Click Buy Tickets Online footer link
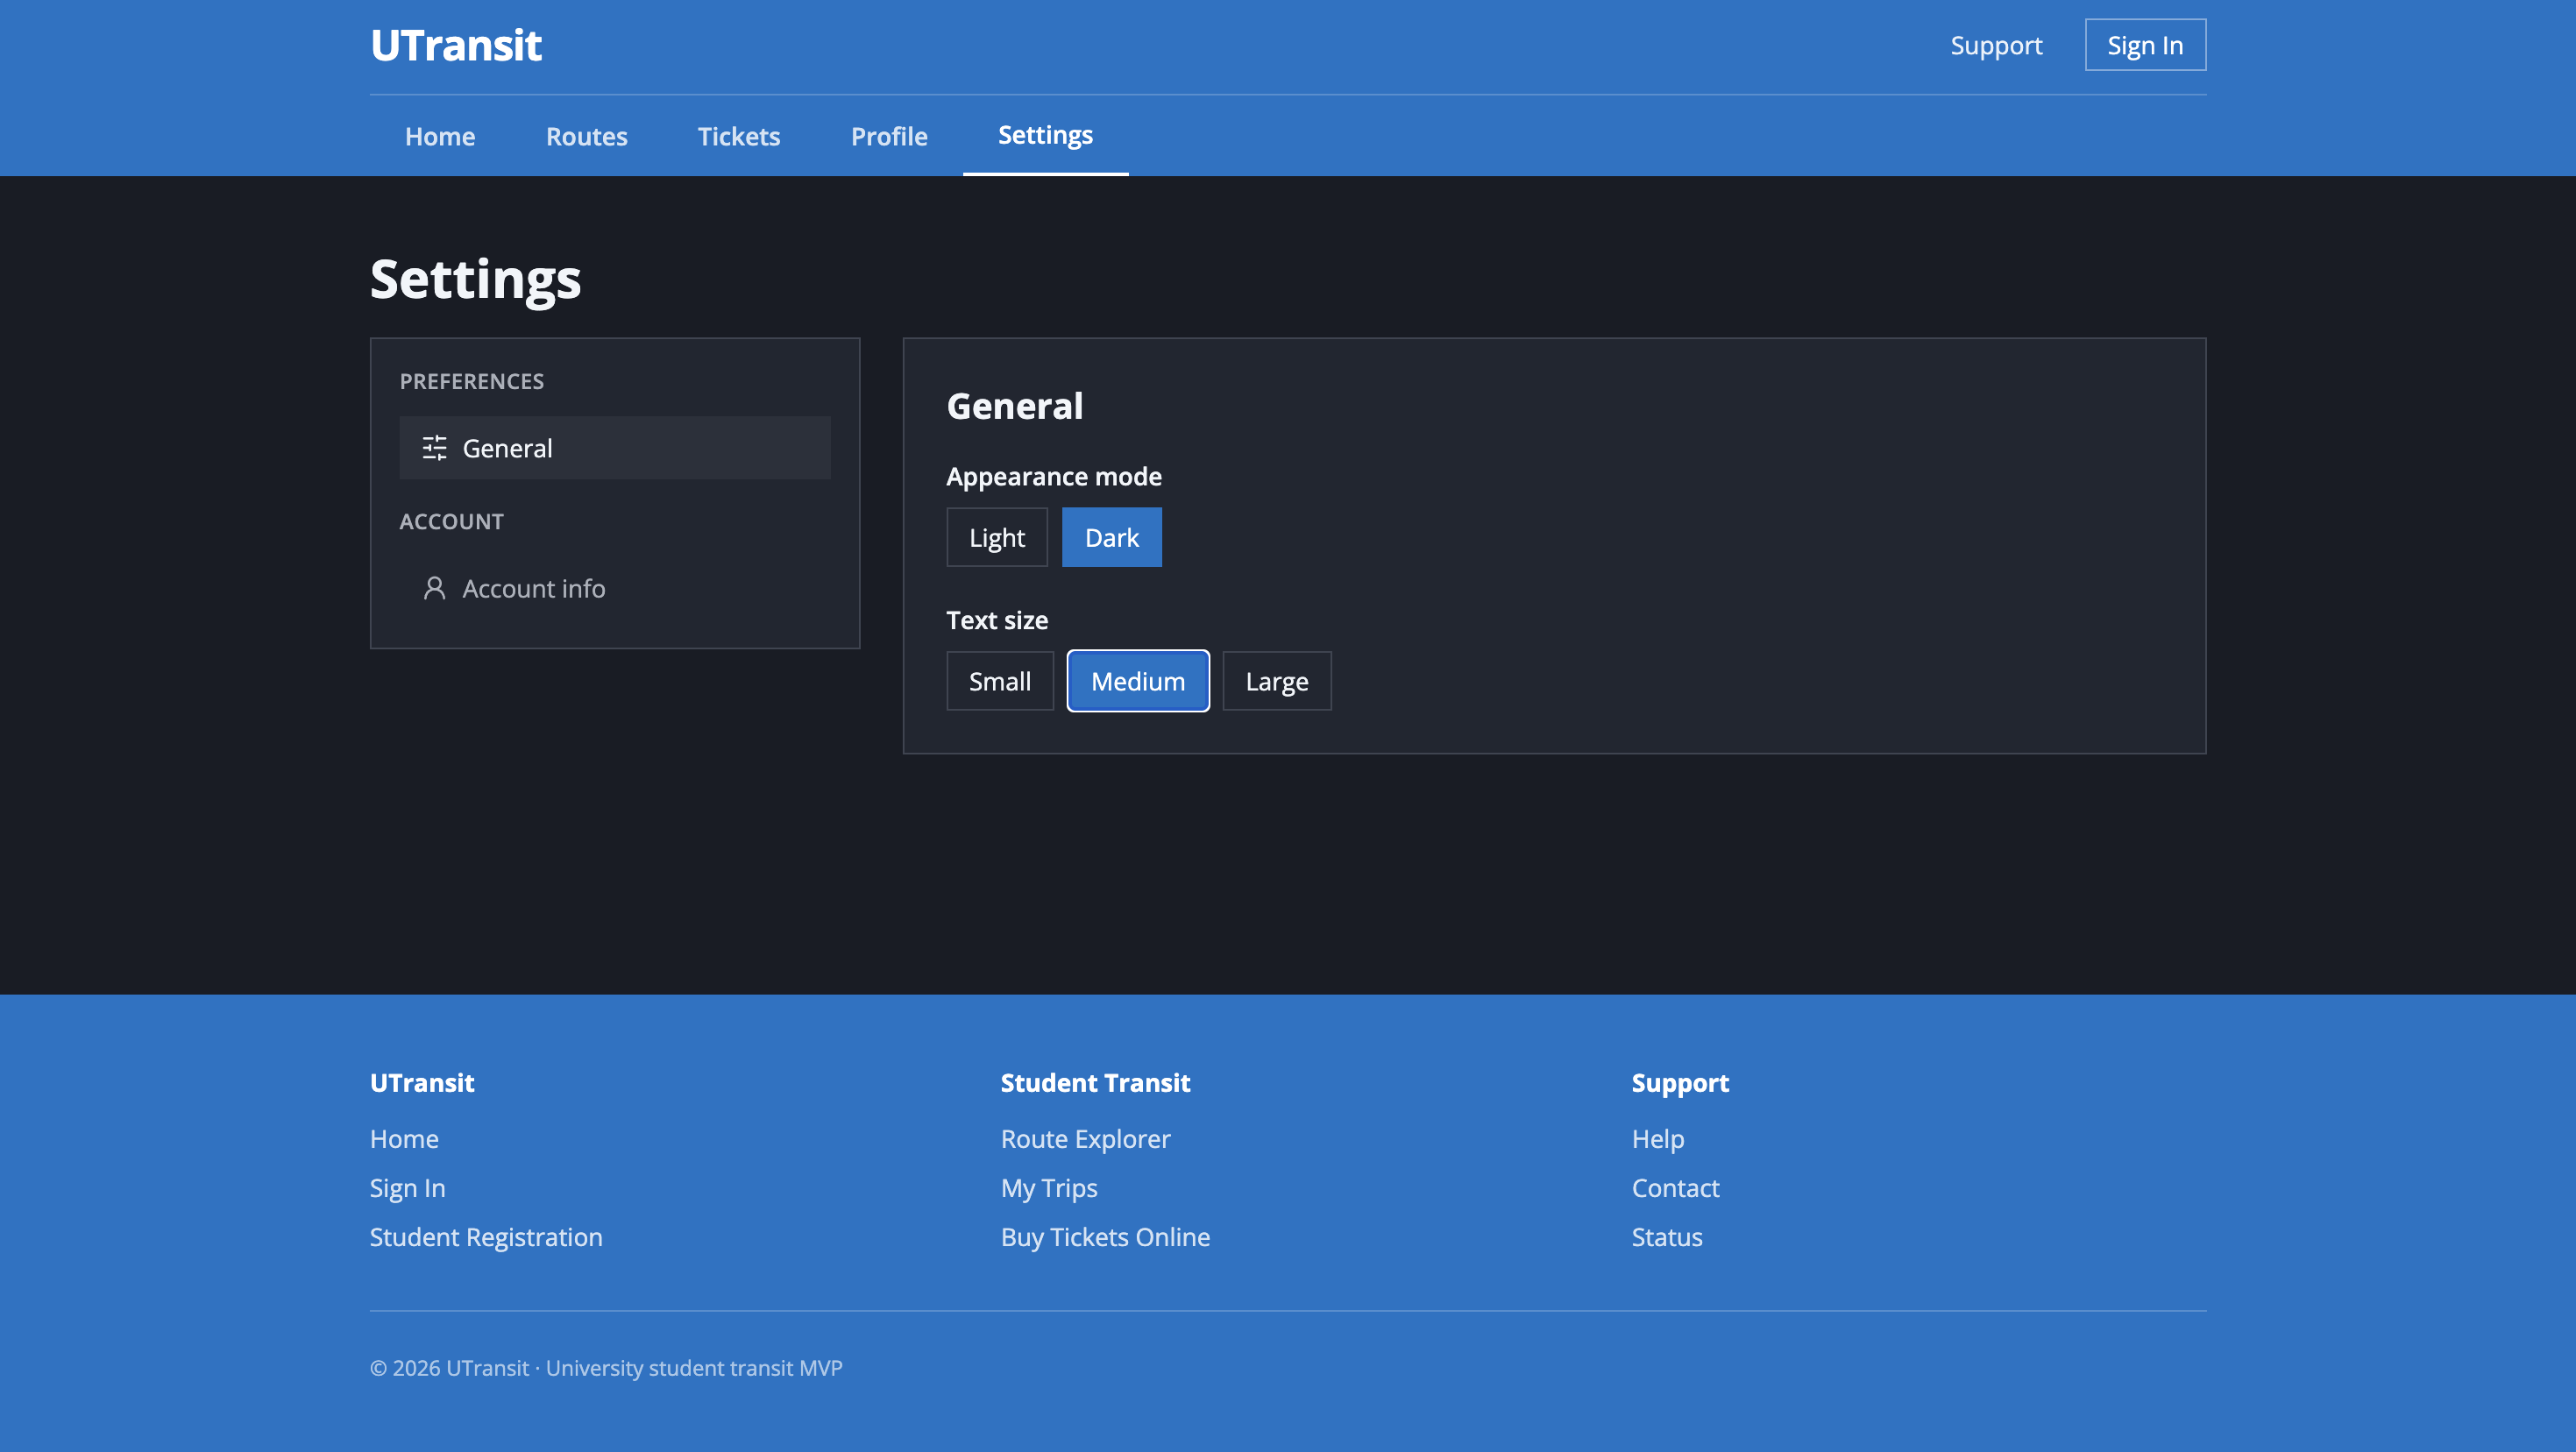This screenshot has width=2576, height=1452. tap(1105, 1236)
